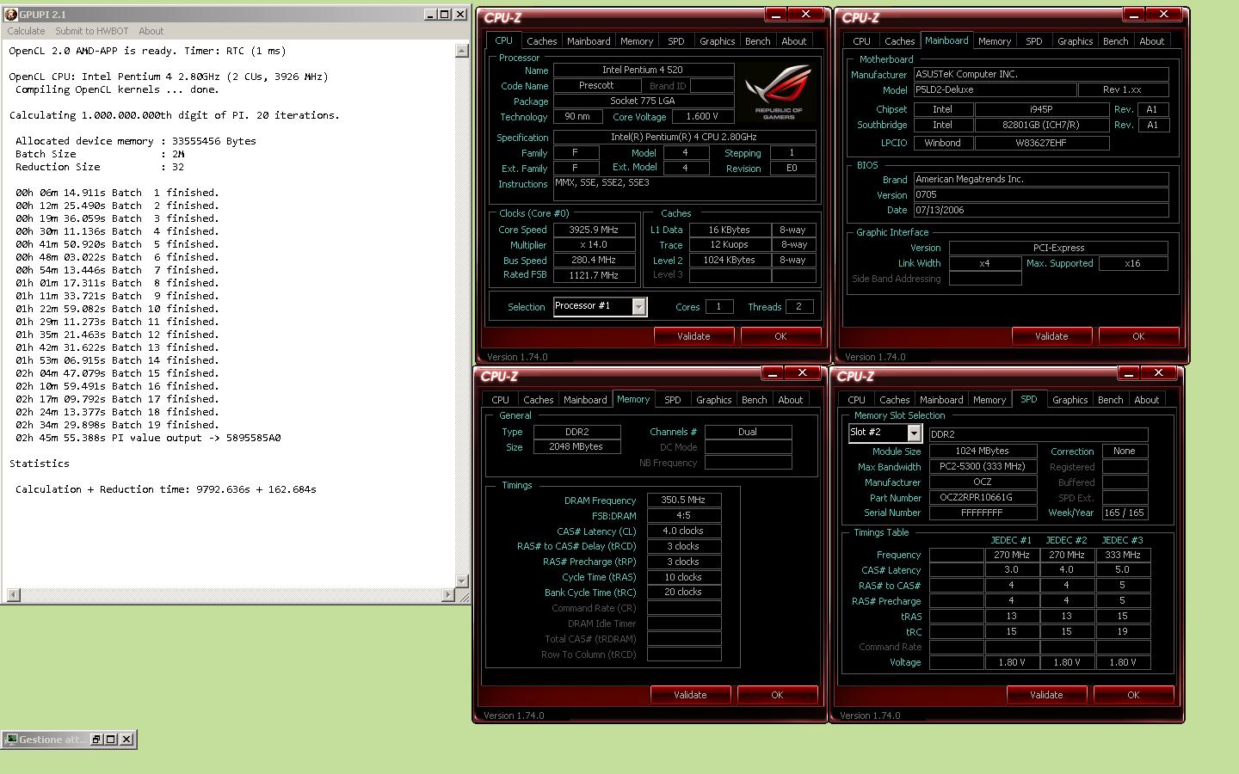1239x774 pixels.
Task: Click Validate in the Mainboard window
Action: point(1051,336)
